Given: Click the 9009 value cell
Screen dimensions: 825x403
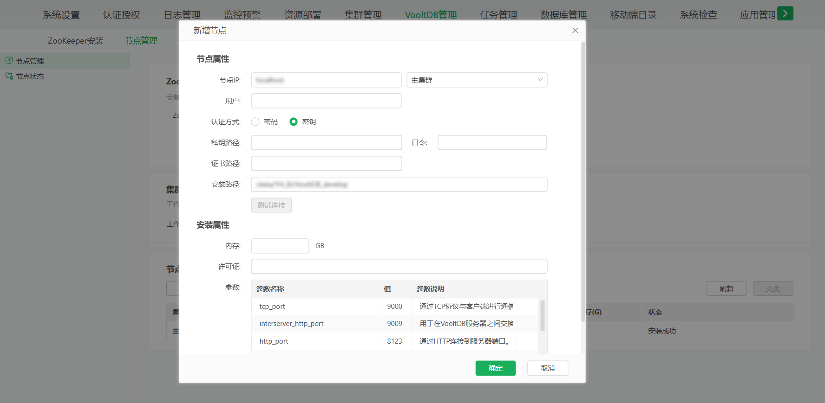Looking at the screenshot, I should tap(394, 324).
